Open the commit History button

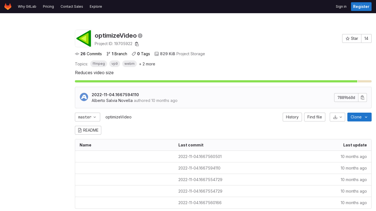292,117
